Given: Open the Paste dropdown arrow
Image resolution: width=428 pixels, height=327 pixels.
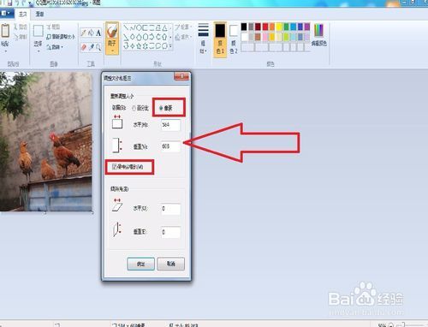Looking at the screenshot, I should tap(5, 51).
